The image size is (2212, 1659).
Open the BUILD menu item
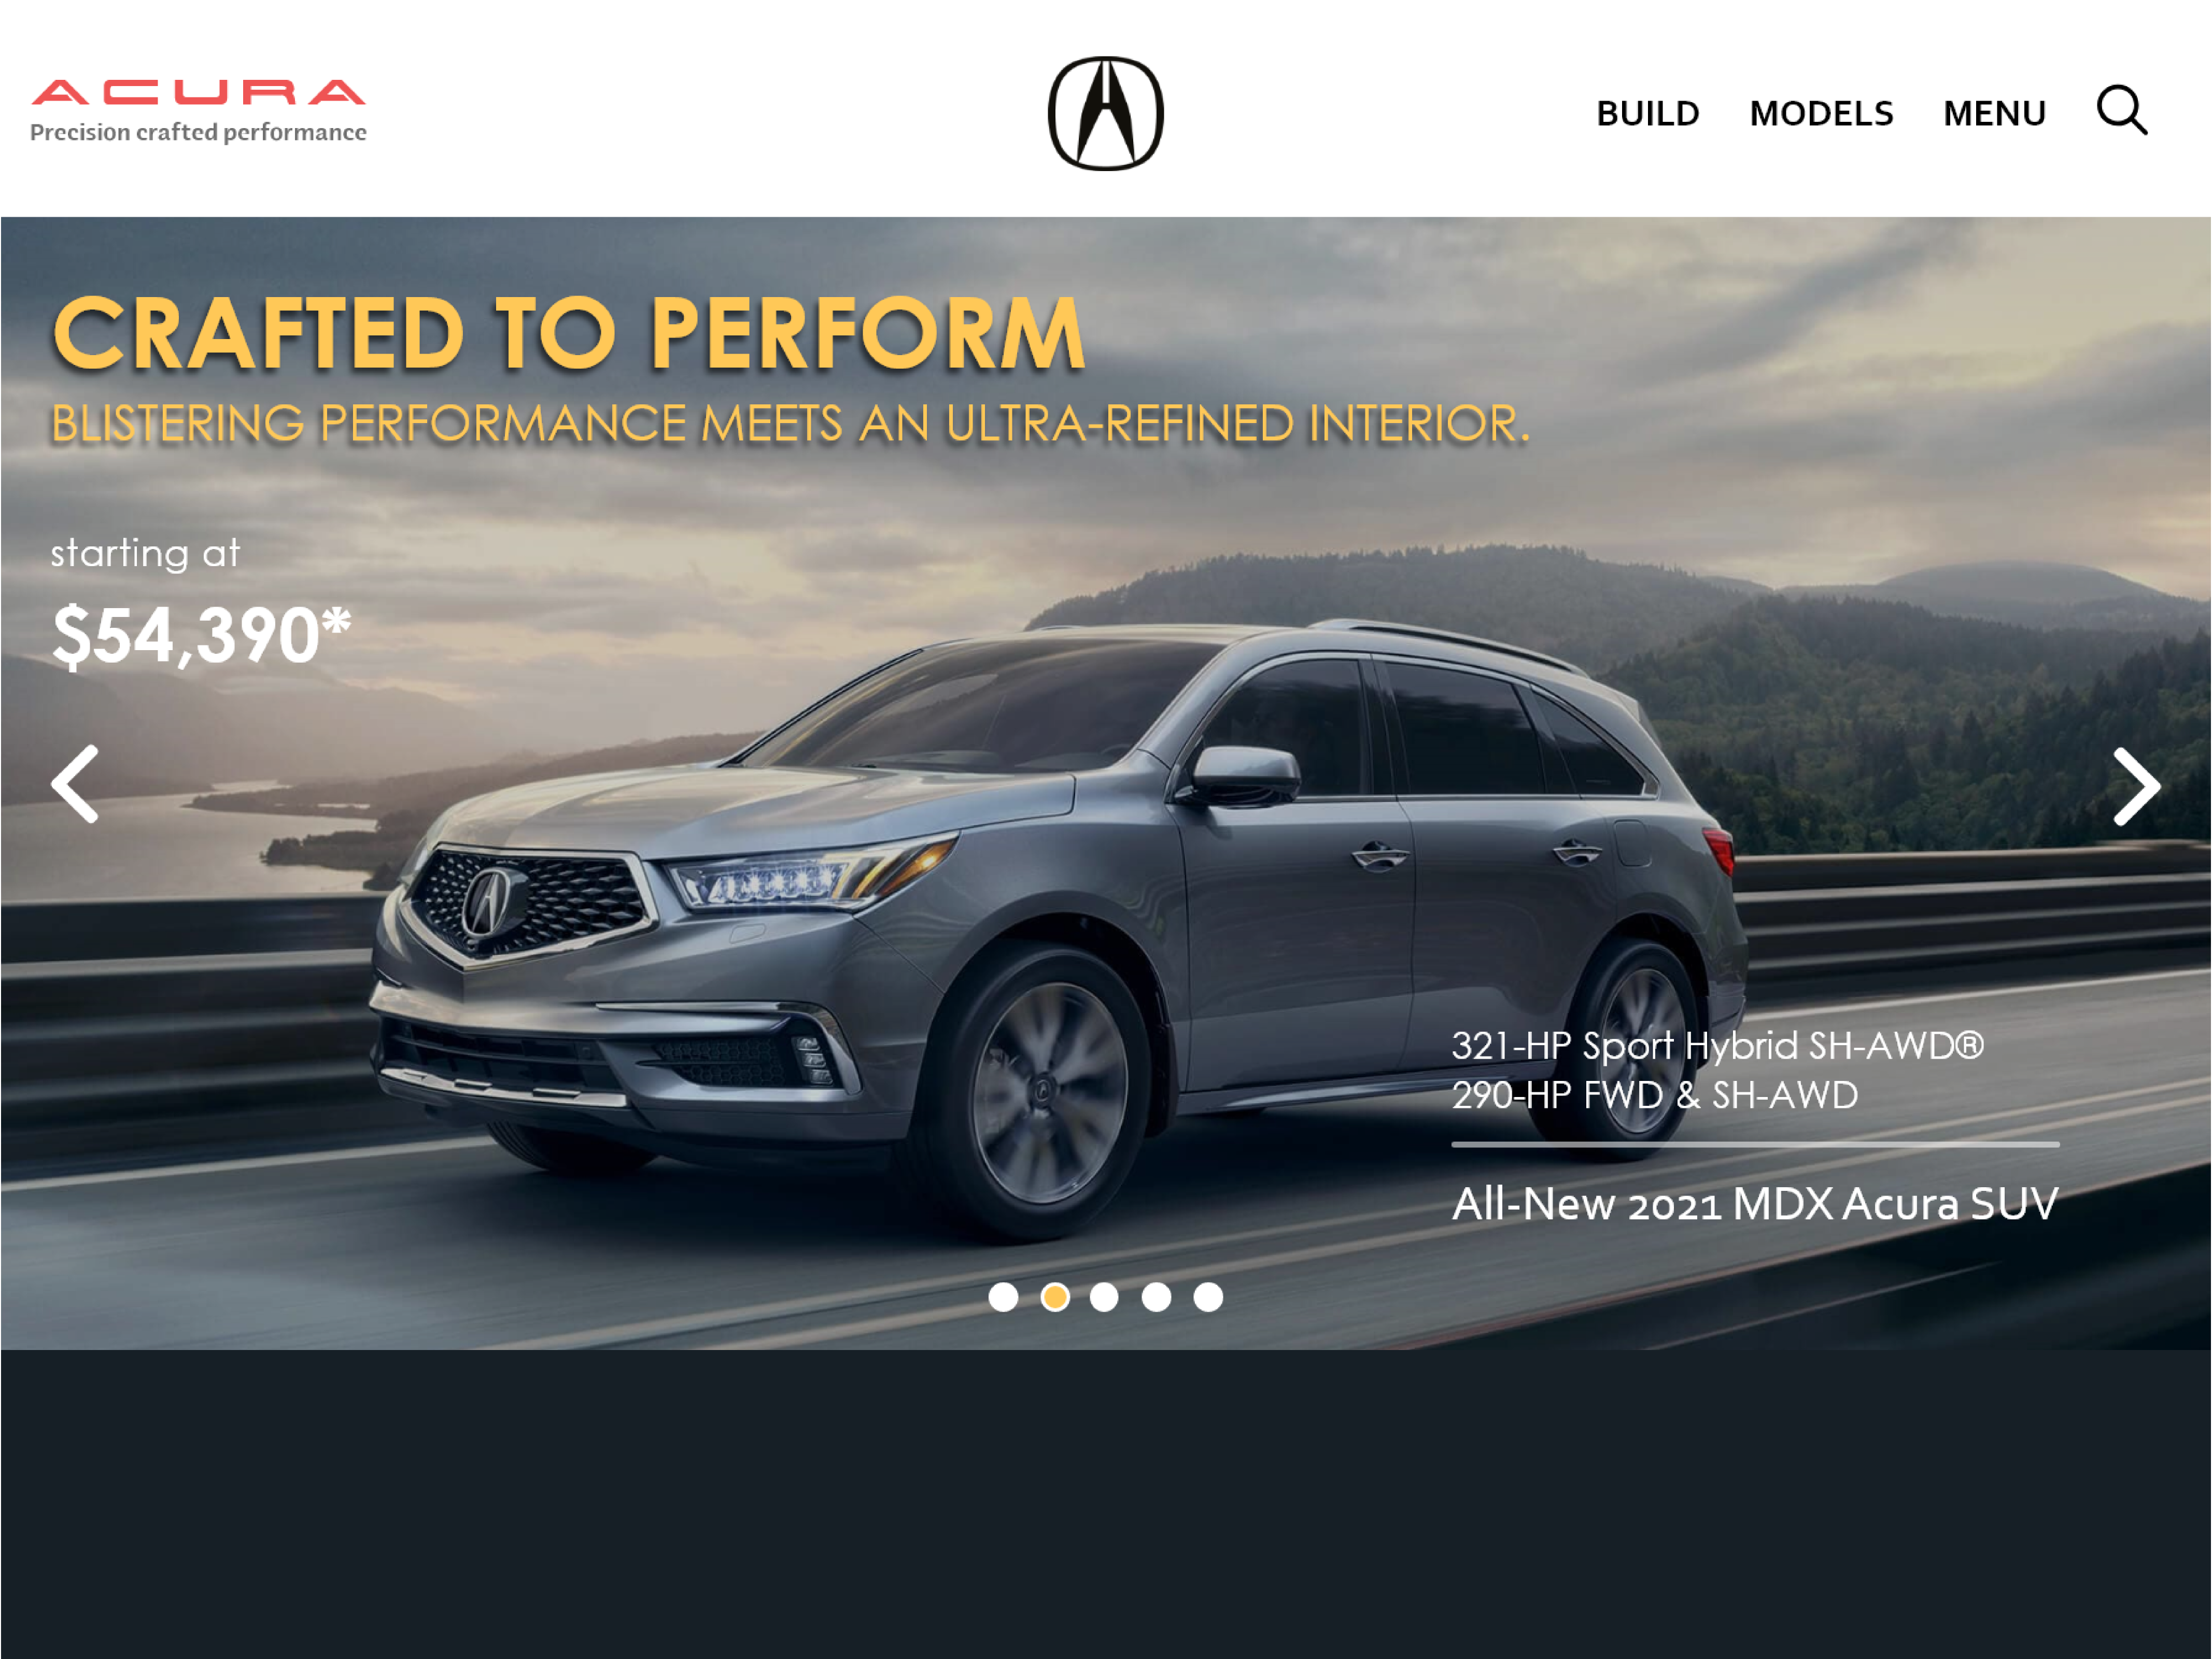tap(1648, 113)
